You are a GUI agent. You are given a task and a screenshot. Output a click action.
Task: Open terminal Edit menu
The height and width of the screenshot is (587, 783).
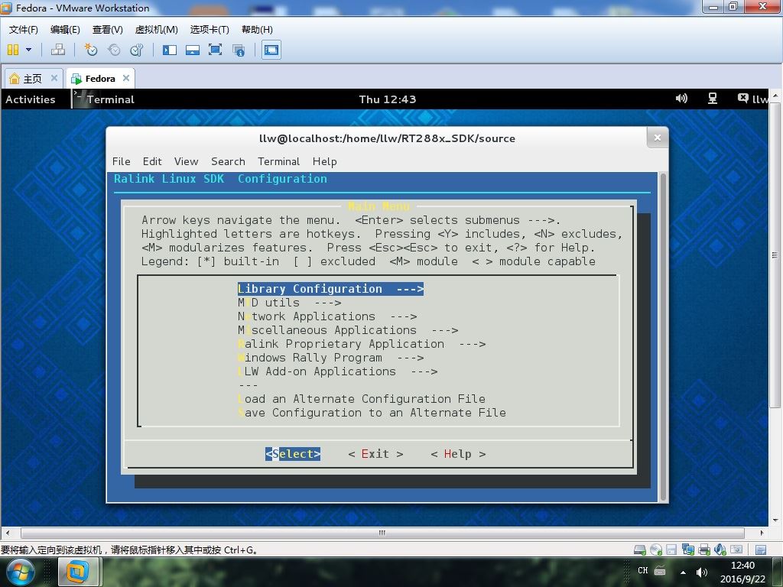[x=152, y=161]
